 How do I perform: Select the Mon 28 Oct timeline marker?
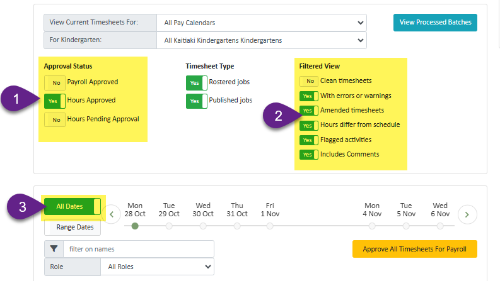(x=135, y=226)
